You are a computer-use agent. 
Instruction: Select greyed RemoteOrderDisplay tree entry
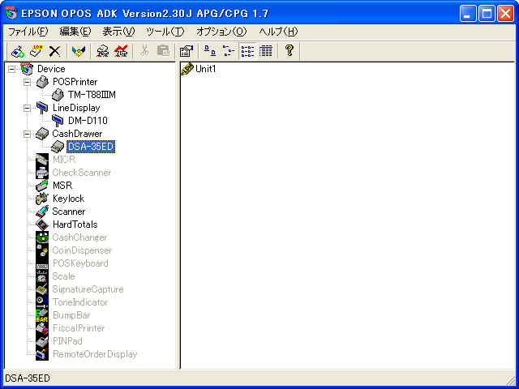(x=95, y=354)
